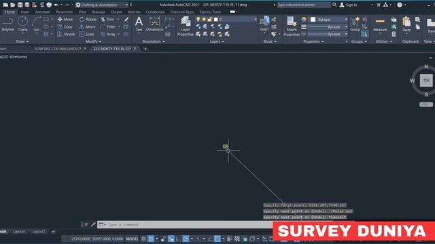This screenshot has width=435, height=244.
Task: Click the WCS button under ViewCube
Action: [426, 104]
